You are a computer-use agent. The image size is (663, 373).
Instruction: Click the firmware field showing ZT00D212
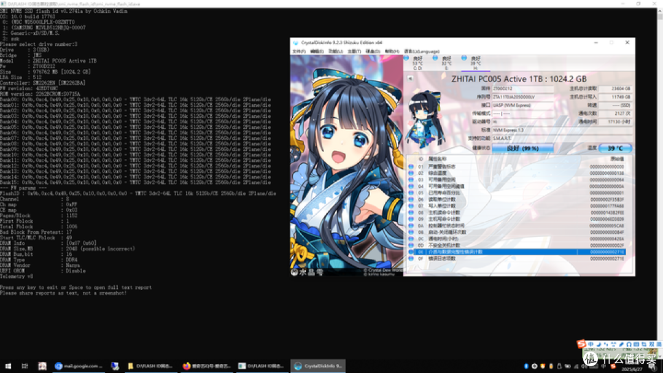point(522,89)
